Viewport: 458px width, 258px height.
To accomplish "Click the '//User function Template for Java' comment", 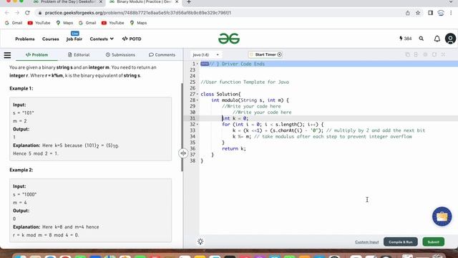I will tap(245, 82).
